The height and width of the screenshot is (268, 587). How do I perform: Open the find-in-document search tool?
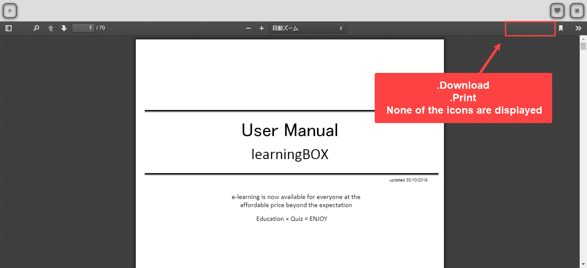[x=37, y=28]
